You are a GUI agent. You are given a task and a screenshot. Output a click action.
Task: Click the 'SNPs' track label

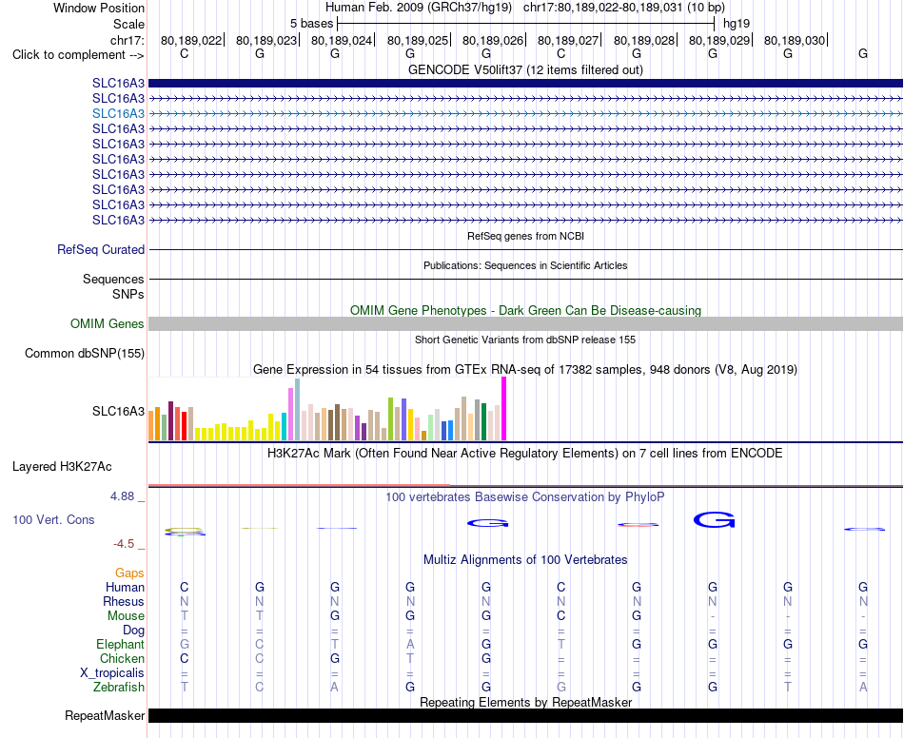click(128, 294)
